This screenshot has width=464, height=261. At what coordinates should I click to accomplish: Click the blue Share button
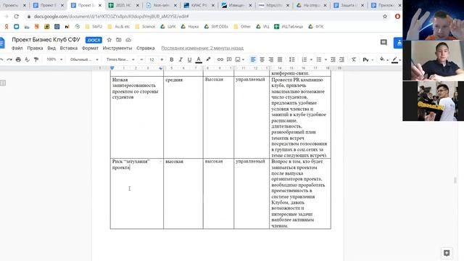(x=398, y=43)
